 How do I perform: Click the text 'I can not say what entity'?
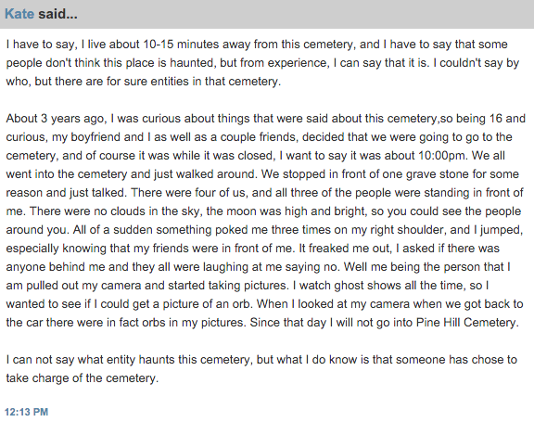[70, 360]
